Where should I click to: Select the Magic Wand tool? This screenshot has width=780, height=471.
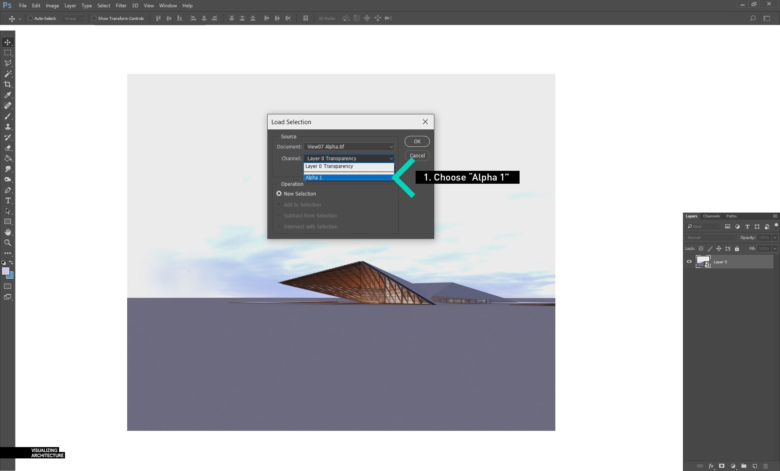click(8, 74)
